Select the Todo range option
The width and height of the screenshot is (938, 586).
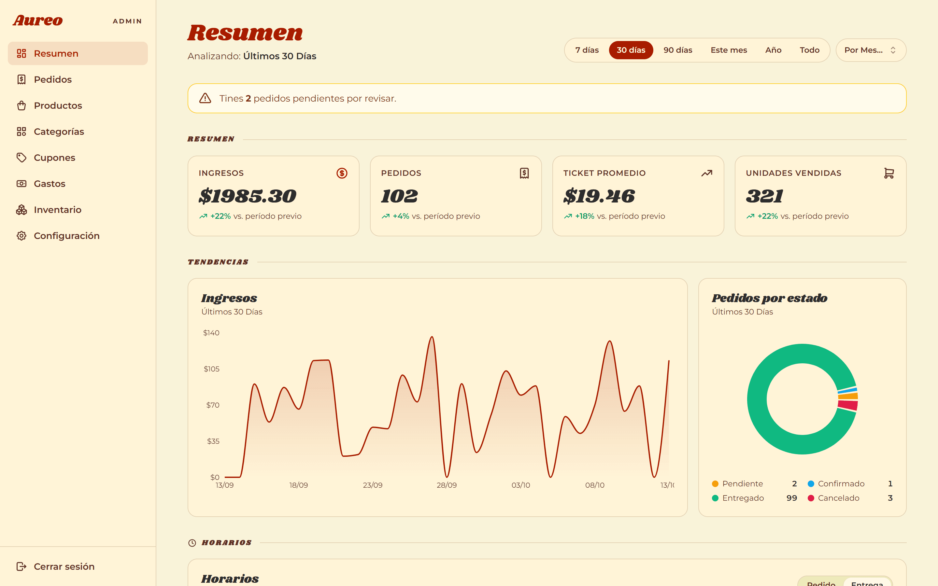click(x=809, y=50)
